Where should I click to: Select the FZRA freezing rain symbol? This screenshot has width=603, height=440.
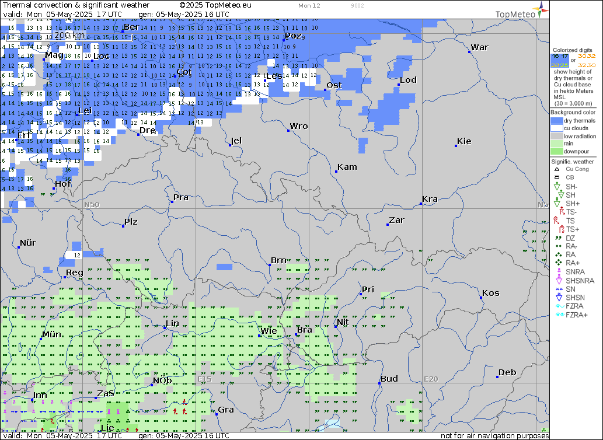560,306
